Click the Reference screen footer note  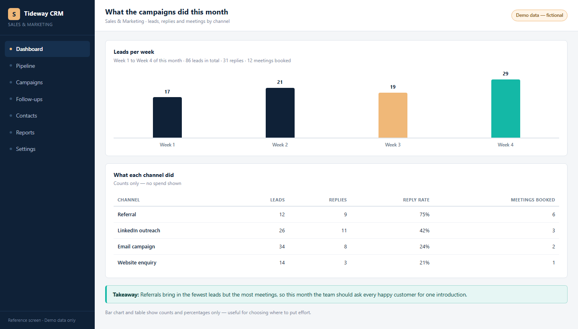42,320
